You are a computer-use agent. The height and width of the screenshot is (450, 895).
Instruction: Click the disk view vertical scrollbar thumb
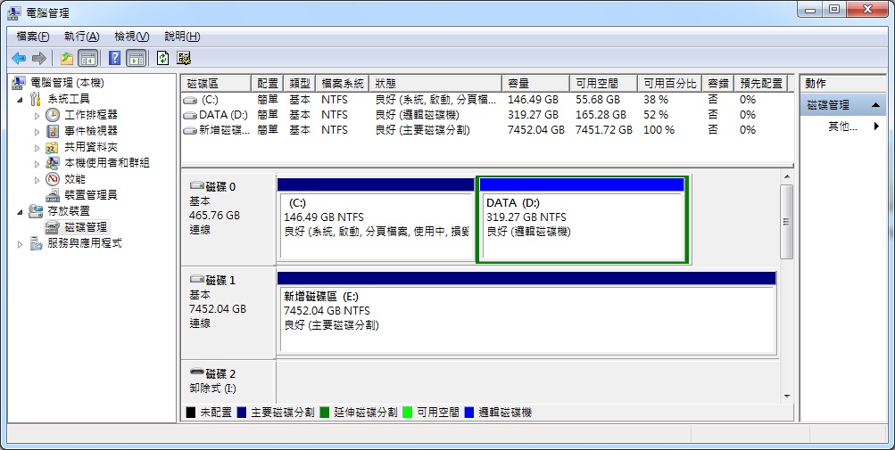787,222
